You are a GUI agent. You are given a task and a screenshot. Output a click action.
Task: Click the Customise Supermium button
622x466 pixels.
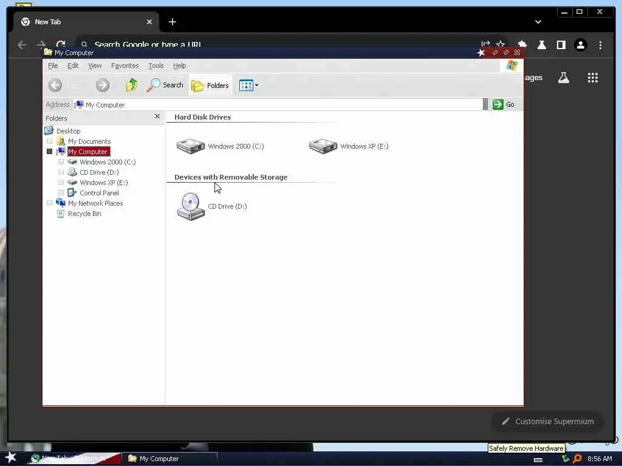point(547,421)
